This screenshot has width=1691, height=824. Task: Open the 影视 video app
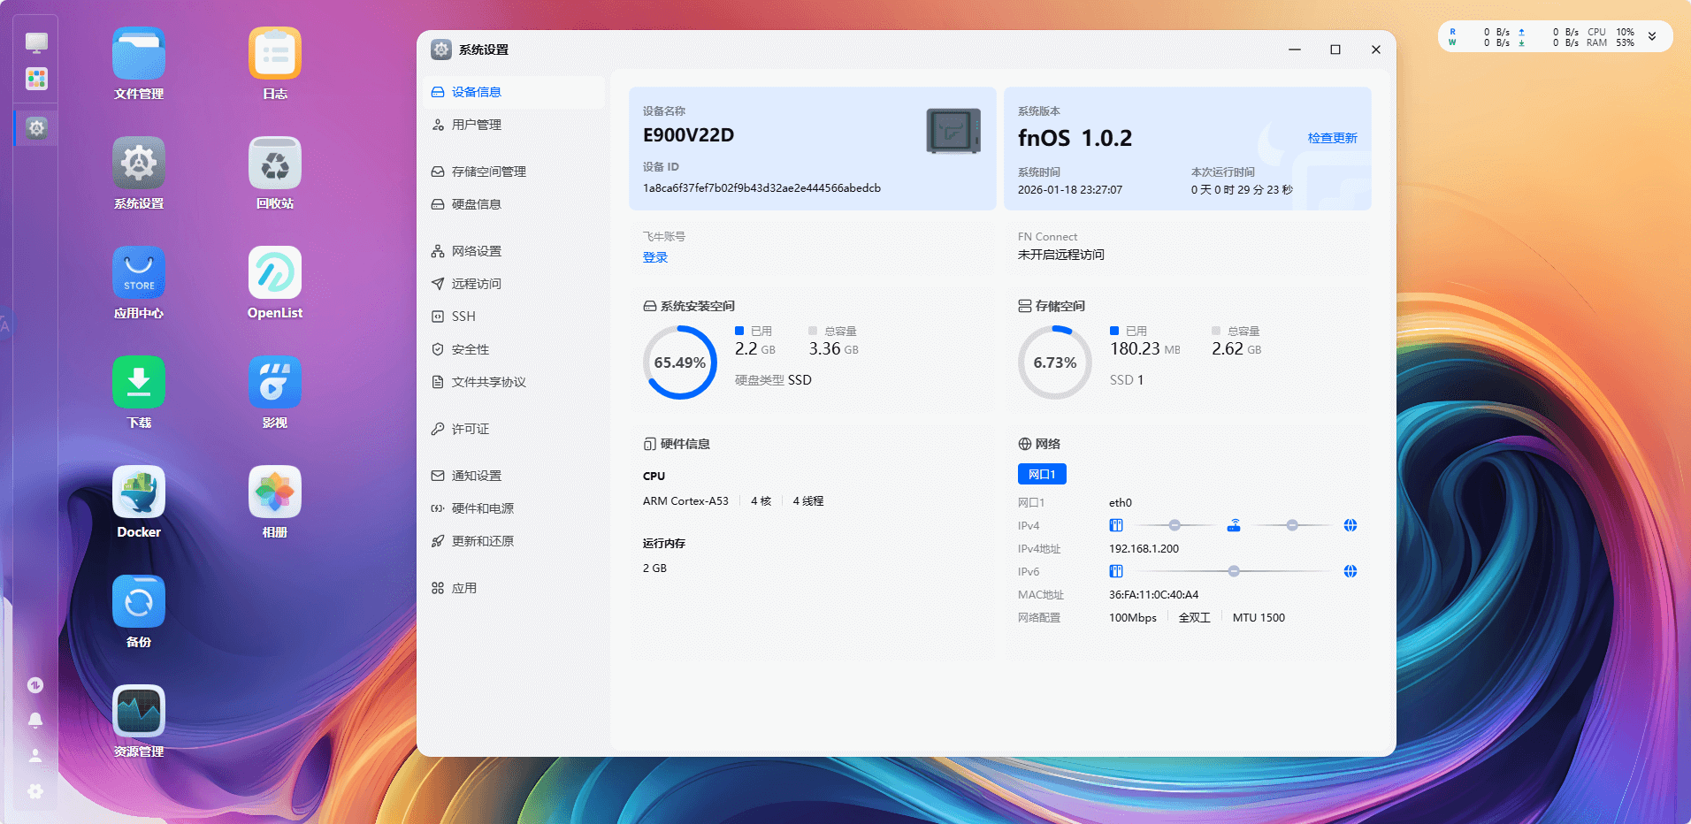click(x=274, y=383)
